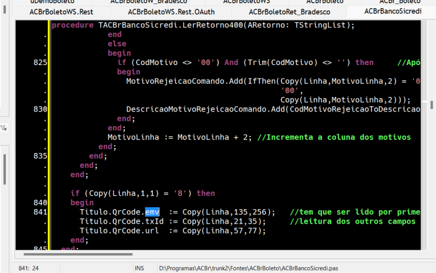Switch to the ACBrBoletoWS.Rest tab
Image resolution: width=436 pixels, height=273 pixels.
point(62,12)
